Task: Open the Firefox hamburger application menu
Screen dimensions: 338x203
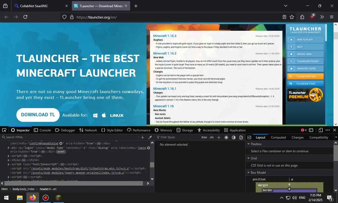Action: [332, 17]
